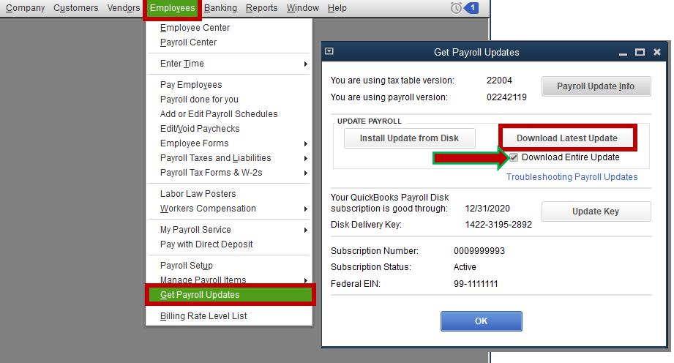Click the Payroll Update Info button
The height and width of the screenshot is (363, 674).
pos(596,86)
